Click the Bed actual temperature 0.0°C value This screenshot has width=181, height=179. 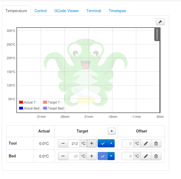pos(44,156)
